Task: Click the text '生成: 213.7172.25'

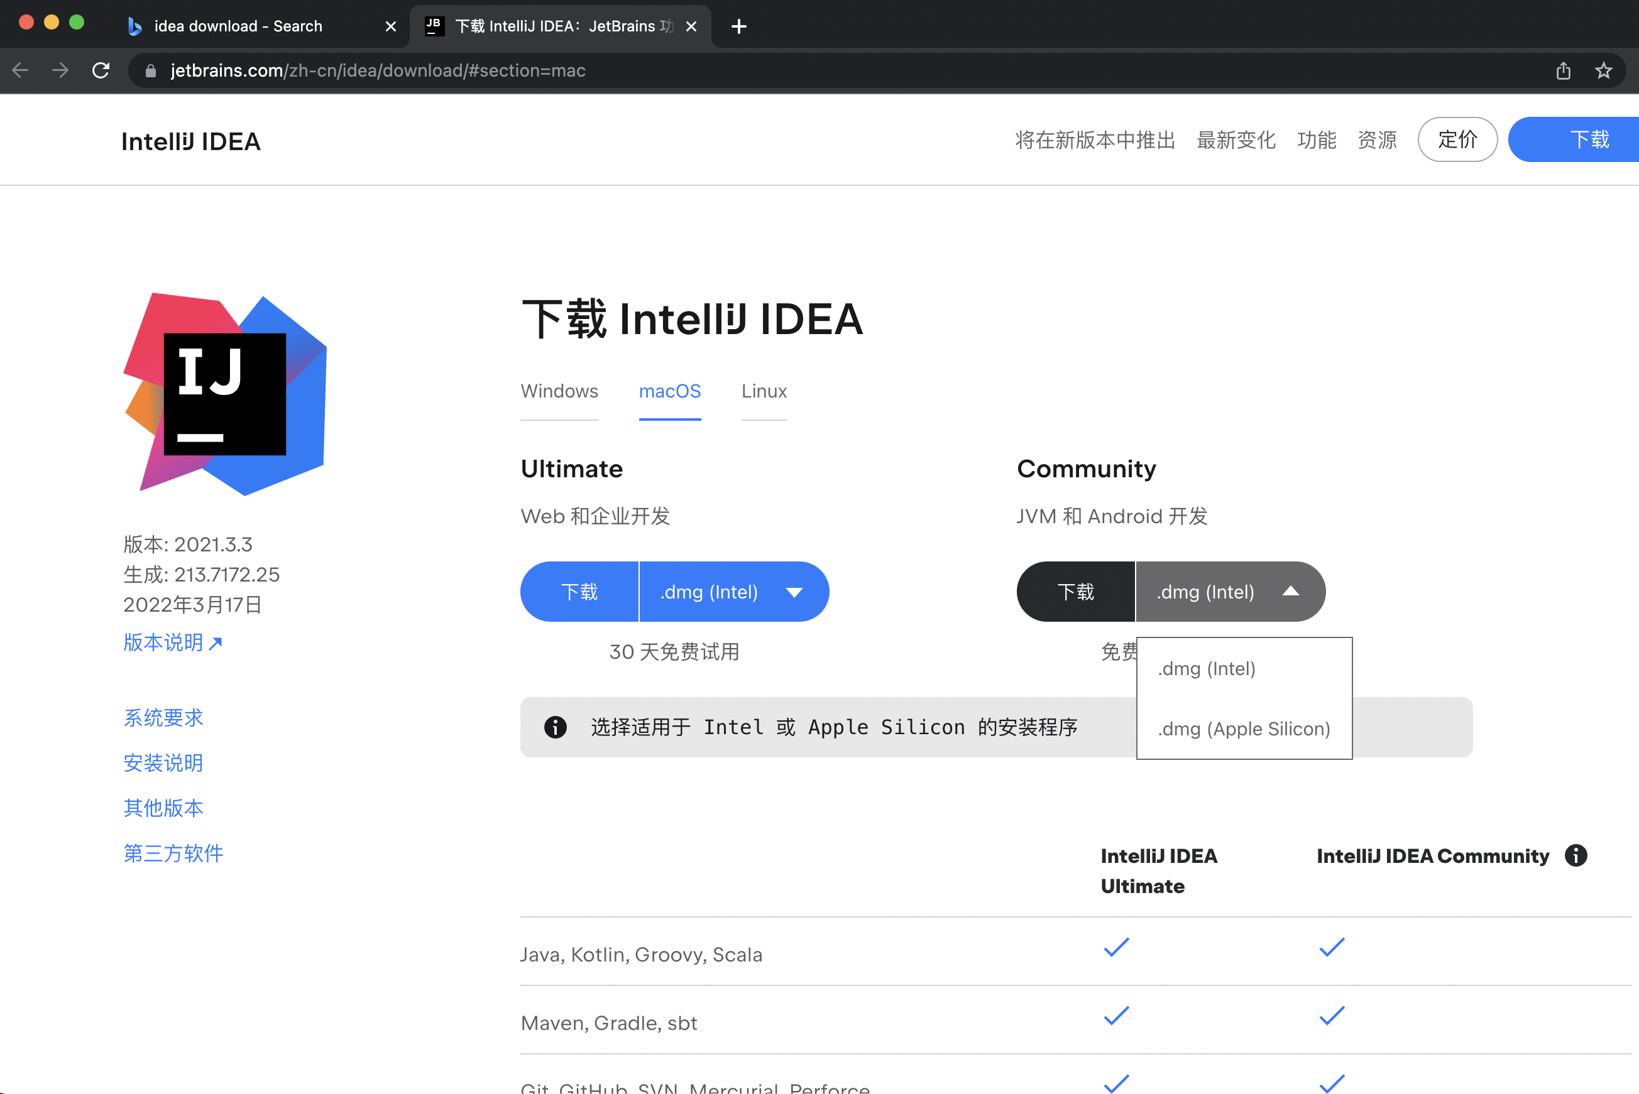Action: pyautogui.click(x=201, y=574)
